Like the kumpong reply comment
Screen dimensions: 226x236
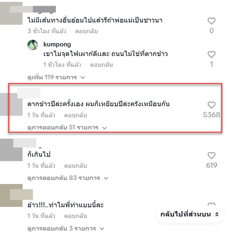click(x=211, y=55)
